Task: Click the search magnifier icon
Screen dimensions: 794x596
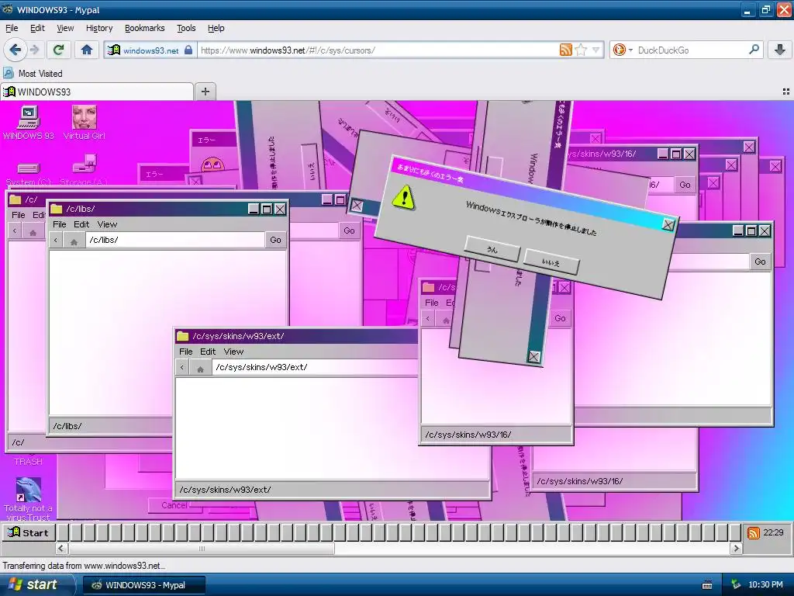Action: click(x=754, y=50)
